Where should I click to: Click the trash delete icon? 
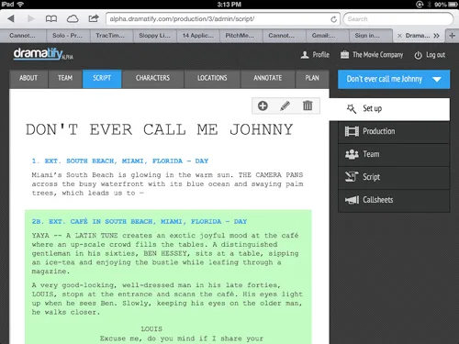[x=308, y=105]
